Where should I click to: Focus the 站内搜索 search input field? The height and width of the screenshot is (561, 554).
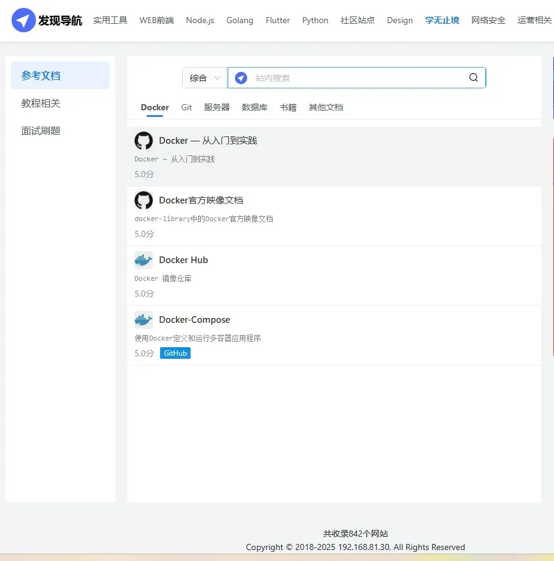tap(353, 78)
